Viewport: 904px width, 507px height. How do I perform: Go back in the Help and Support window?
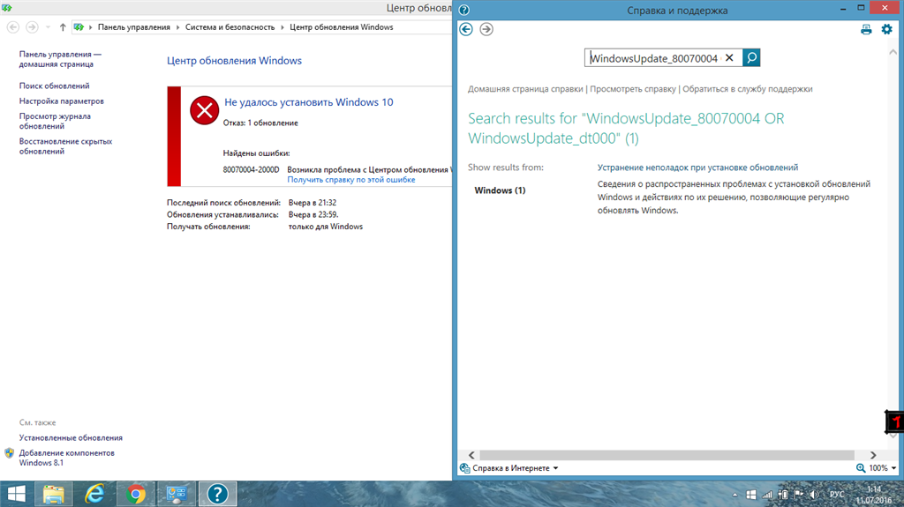pos(466,29)
